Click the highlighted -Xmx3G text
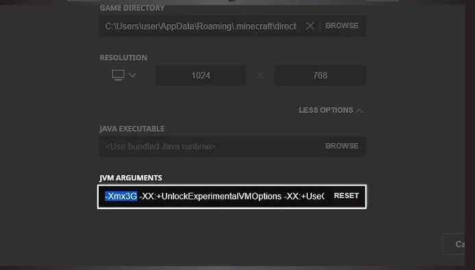This screenshot has height=270, width=475. pyautogui.click(x=121, y=197)
